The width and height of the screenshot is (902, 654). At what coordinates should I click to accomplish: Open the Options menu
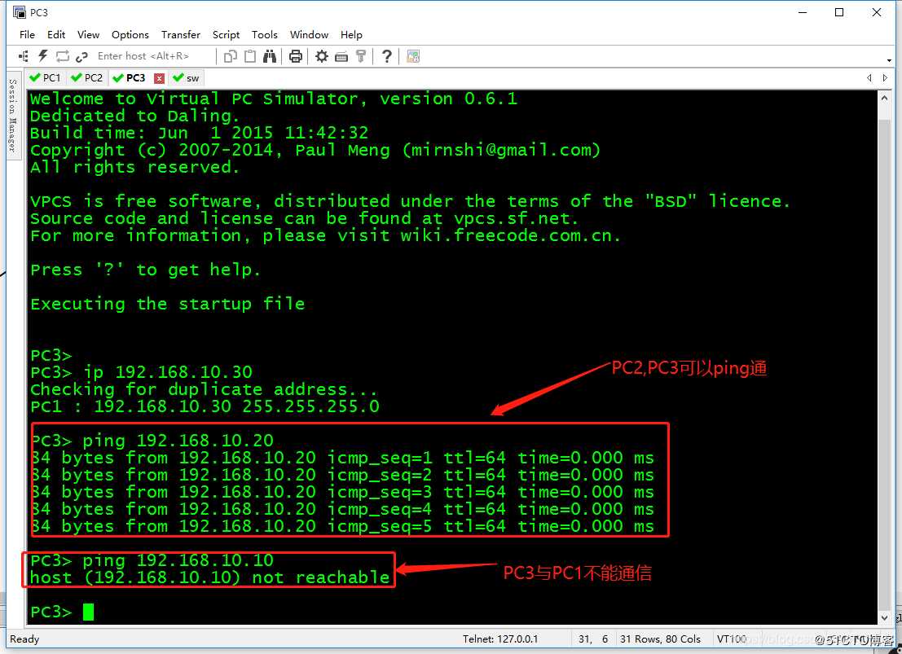(x=130, y=34)
